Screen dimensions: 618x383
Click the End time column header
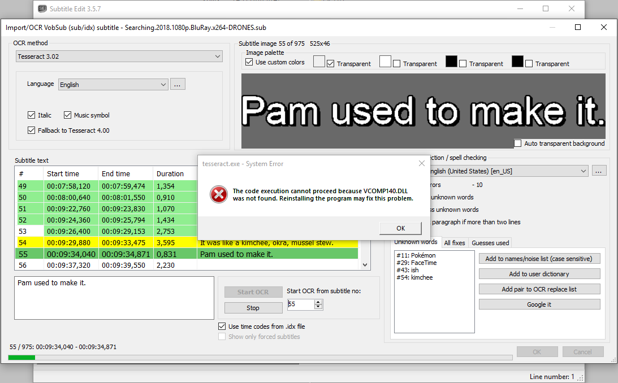(126, 173)
